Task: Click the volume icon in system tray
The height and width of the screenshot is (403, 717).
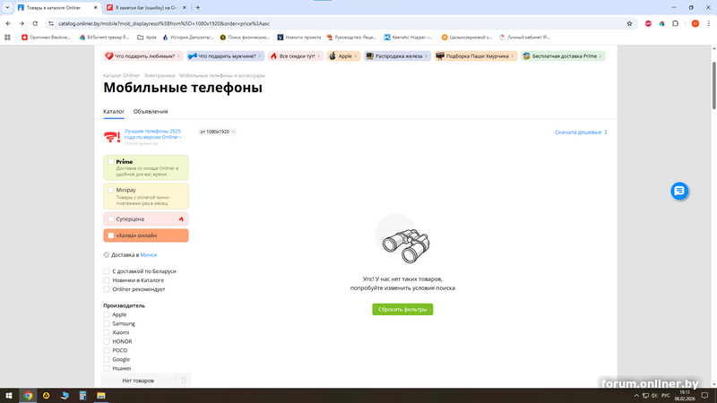Action: coord(654,396)
